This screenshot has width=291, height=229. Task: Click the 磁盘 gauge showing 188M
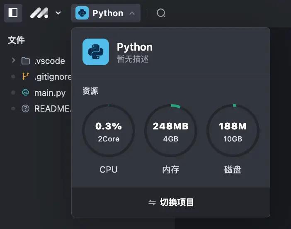(x=233, y=130)
